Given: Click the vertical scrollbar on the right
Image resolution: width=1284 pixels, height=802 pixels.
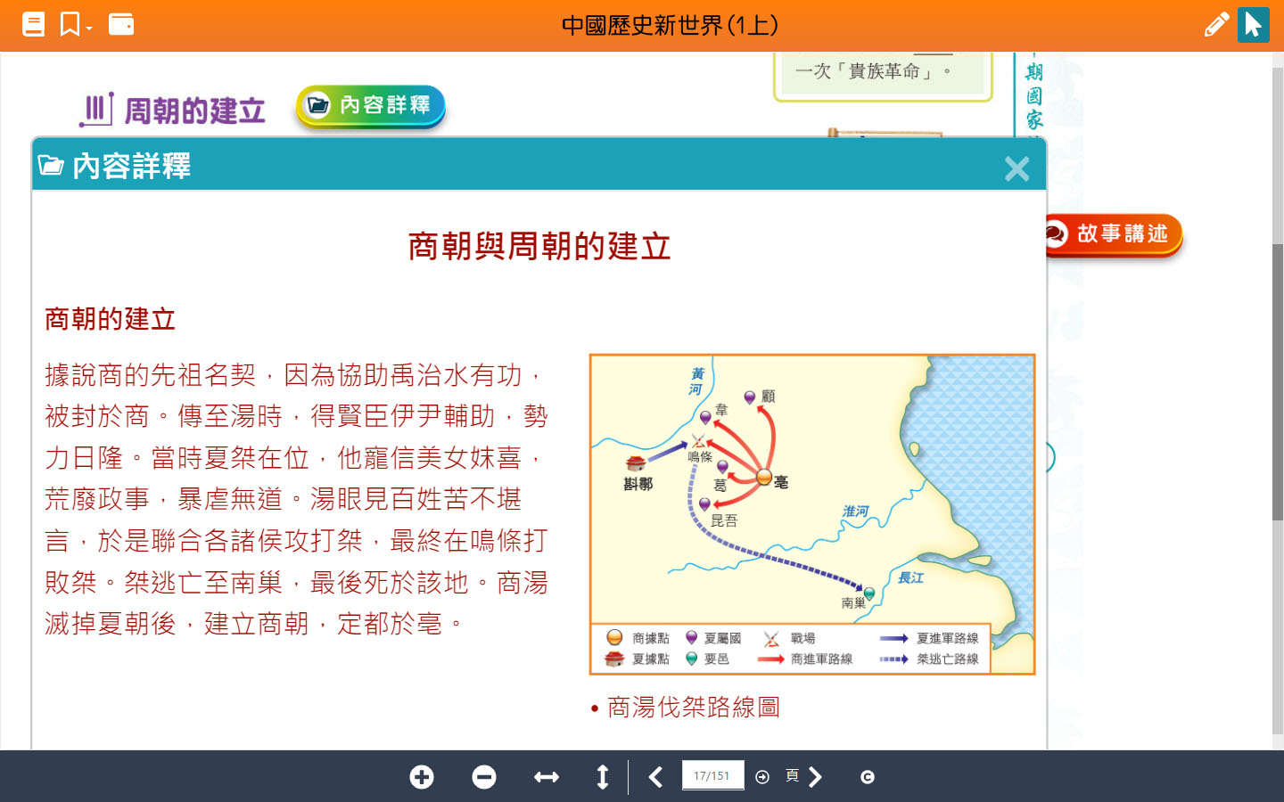Looking at the screenshot, I should point(1277,381).
